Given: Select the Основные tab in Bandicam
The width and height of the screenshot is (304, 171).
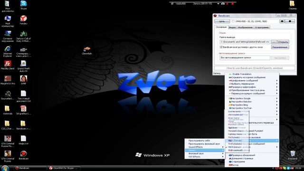Looking at the screenshot, I should tap(221, 27).
